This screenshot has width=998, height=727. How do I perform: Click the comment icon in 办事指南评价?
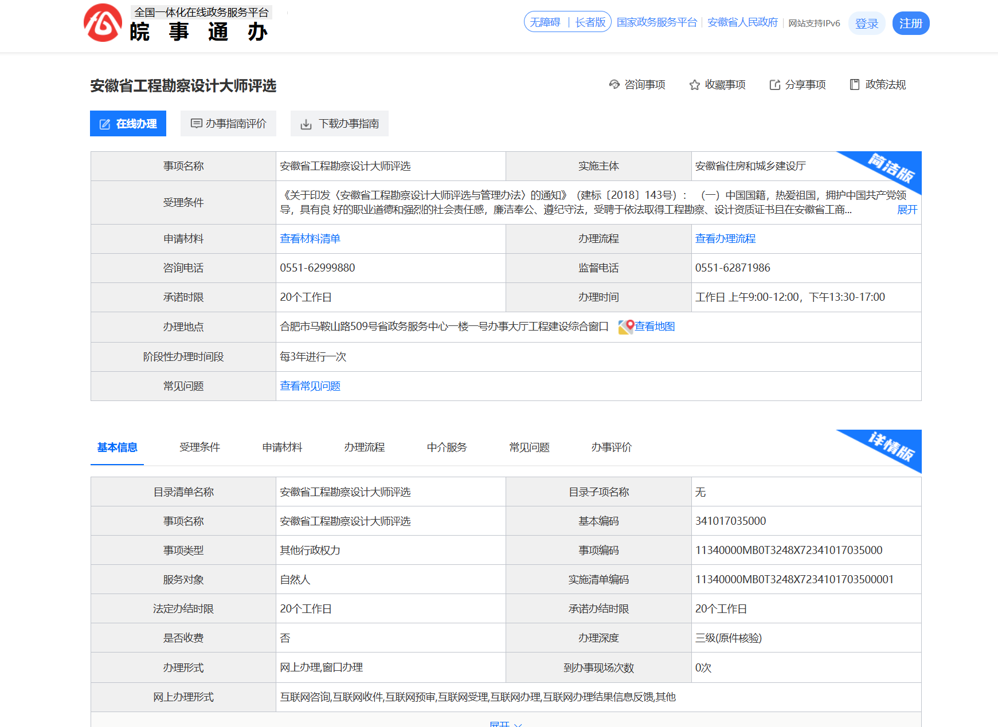click(x=196, y=124)
